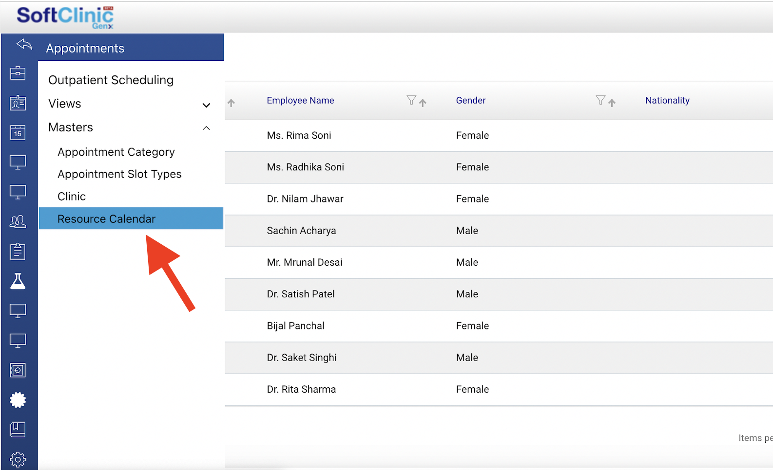Open the clipboard icon in sidebar

[18, 252]
